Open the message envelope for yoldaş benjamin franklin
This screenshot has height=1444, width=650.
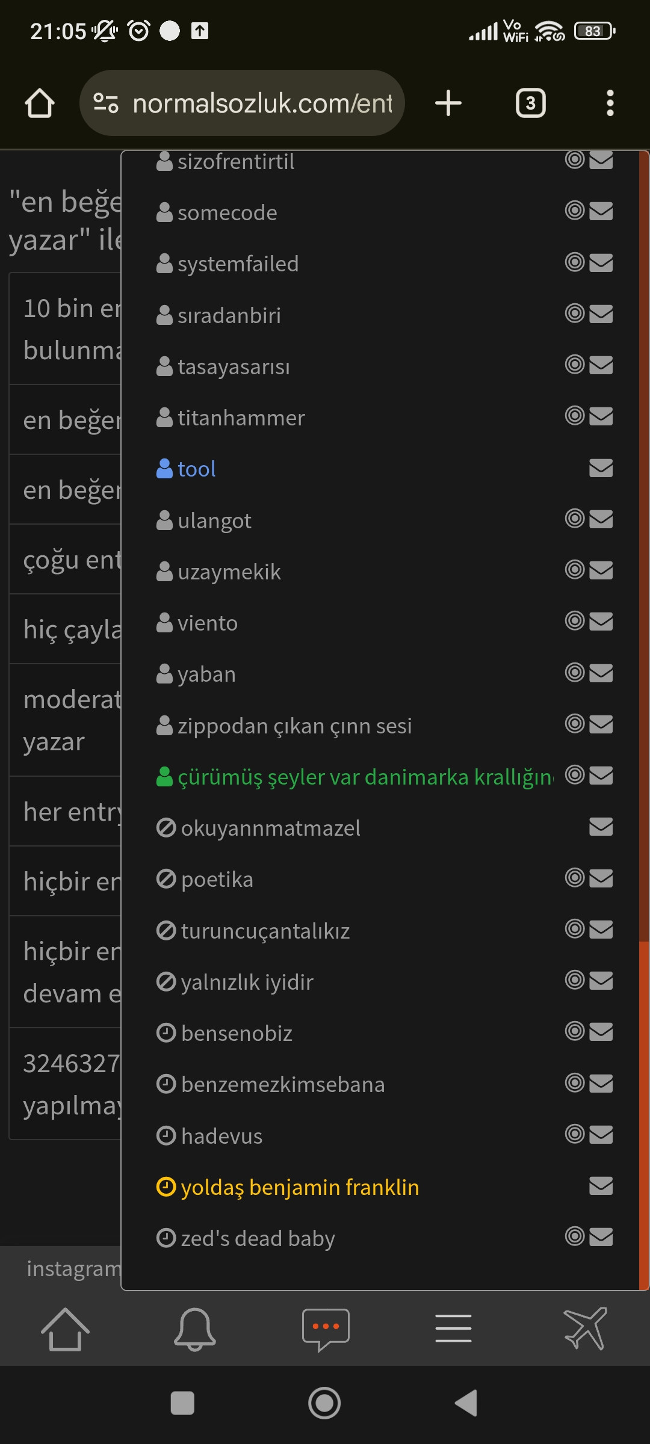pyautogui.click(x=601, y=1186)
